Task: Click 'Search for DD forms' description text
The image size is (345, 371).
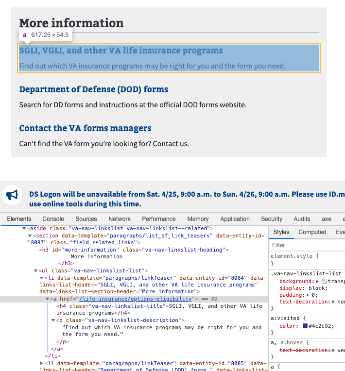Action: 133,105
